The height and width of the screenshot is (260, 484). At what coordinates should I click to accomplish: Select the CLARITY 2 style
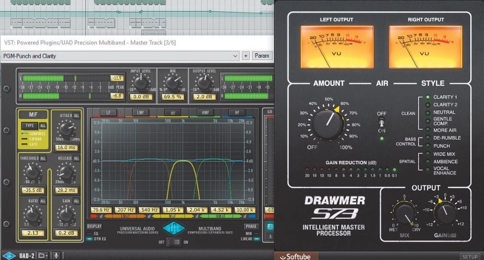tap(442, 105)
